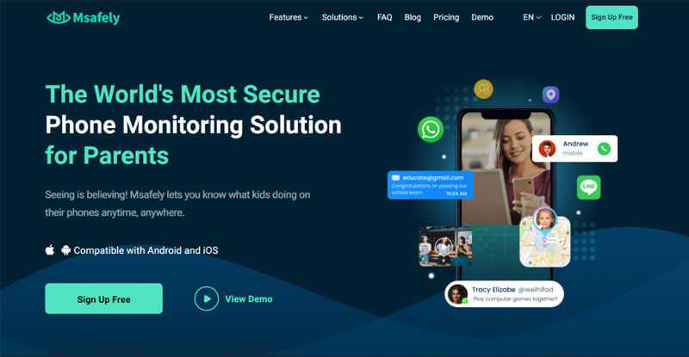Open the EN language selector

click(531, 17)
